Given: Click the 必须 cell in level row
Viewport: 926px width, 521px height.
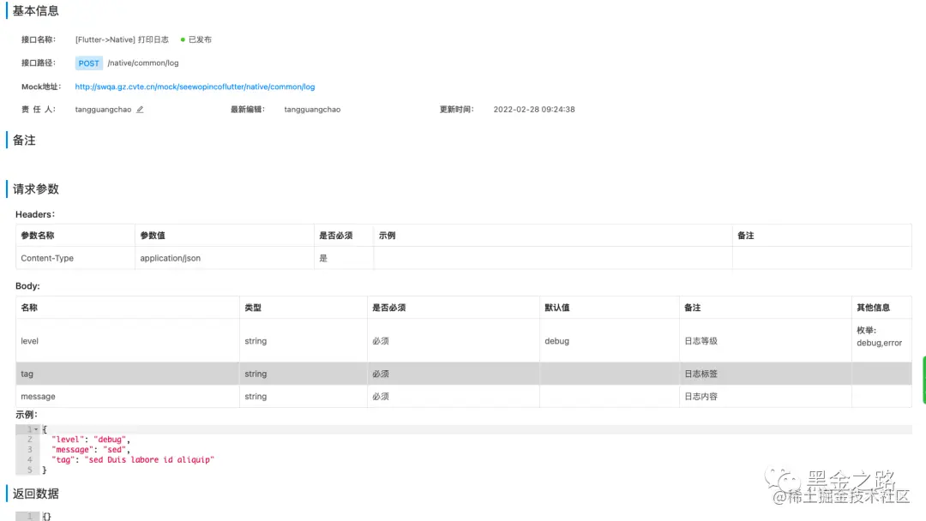Looking at the screenshot, I should click(x=453, y=341).
